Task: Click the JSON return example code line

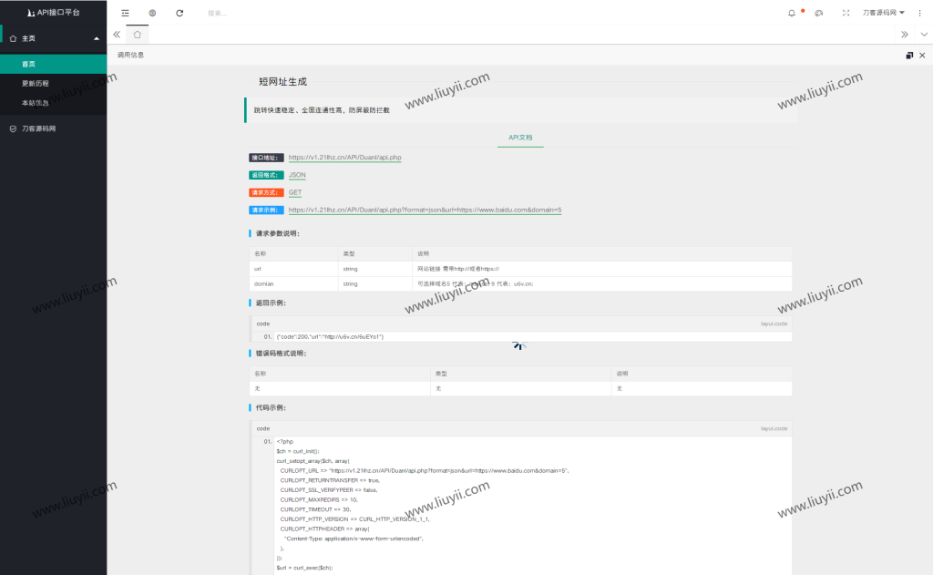Action: tap(330, 337)
